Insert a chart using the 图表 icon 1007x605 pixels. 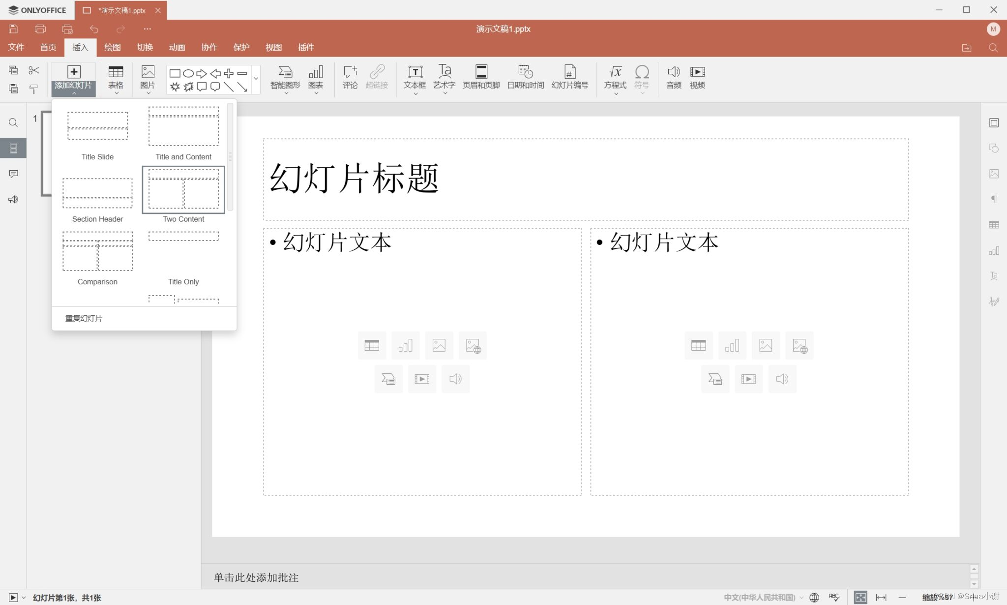pos(316,77)
